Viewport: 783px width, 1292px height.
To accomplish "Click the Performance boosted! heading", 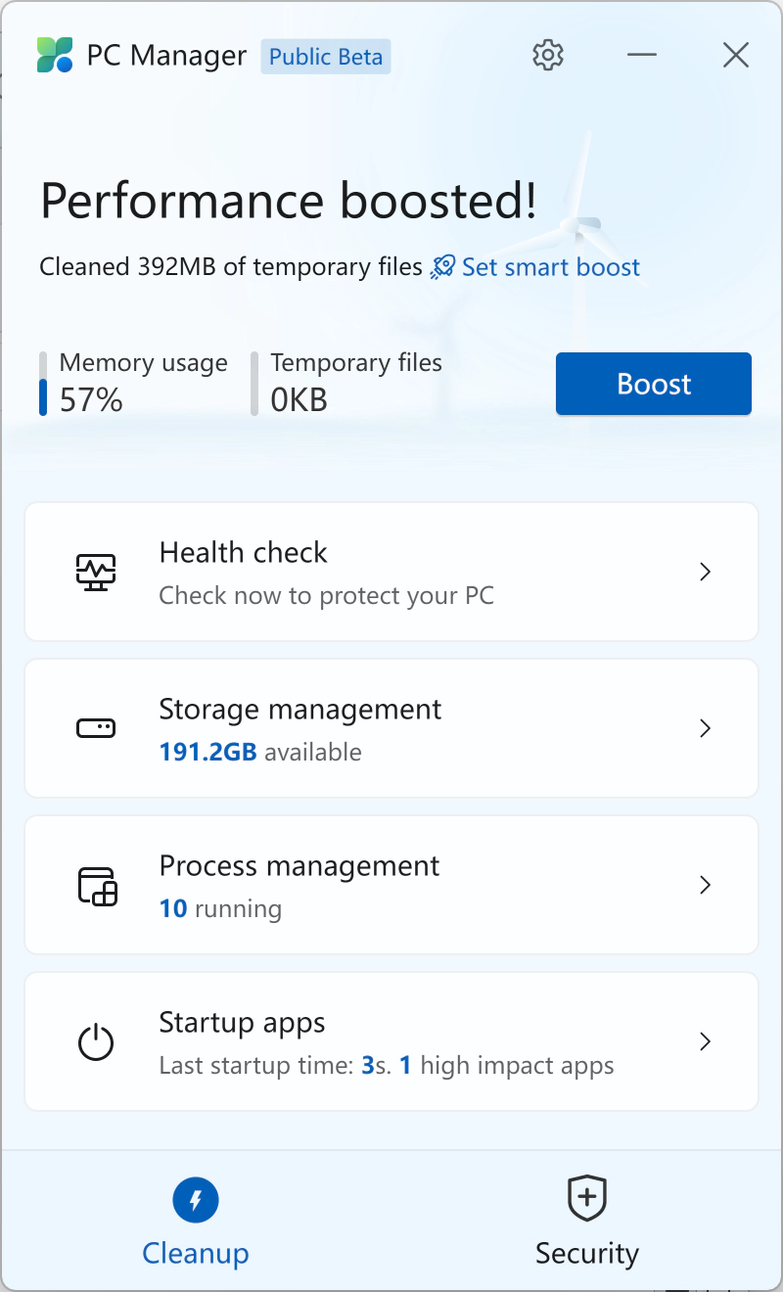I will click(289, 202).
